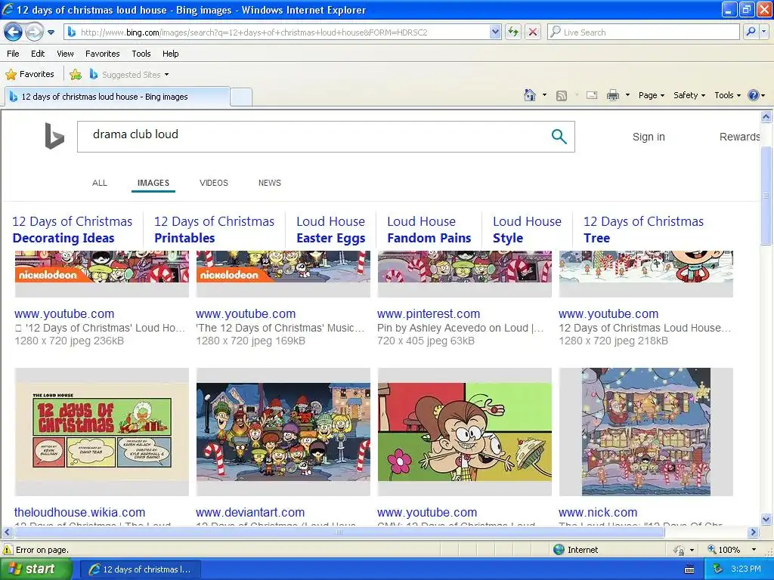Open the File menu
Viewport: 774px width, 580px height.
(x=13, y=54)
